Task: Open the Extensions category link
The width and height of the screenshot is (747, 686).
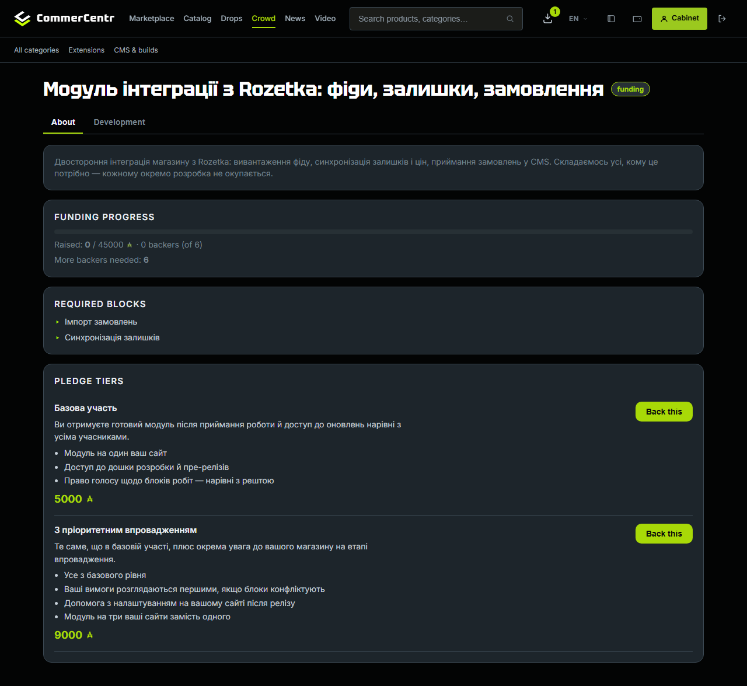Action: (x=86, y=50)
